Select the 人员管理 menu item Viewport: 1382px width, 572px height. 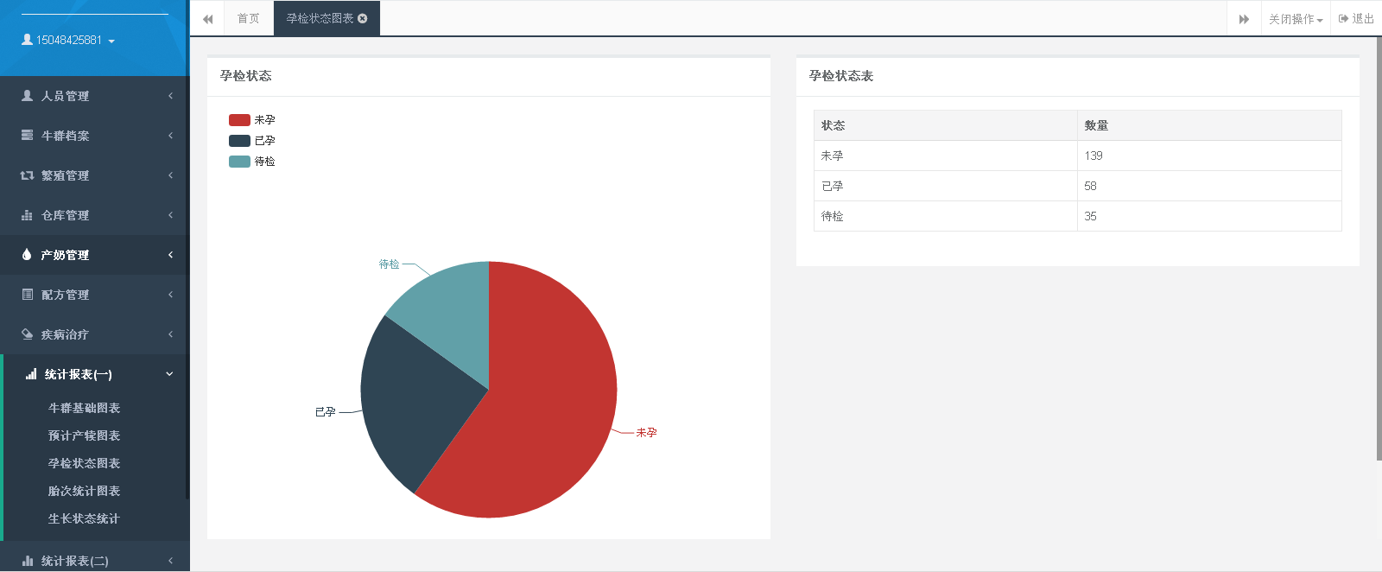point(94,96)
